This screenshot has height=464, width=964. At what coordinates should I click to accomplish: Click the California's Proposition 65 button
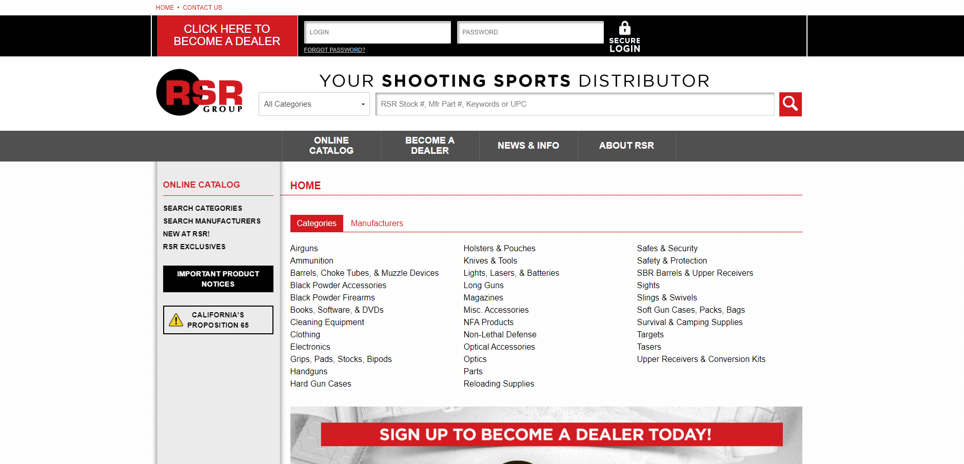(218, 320)
